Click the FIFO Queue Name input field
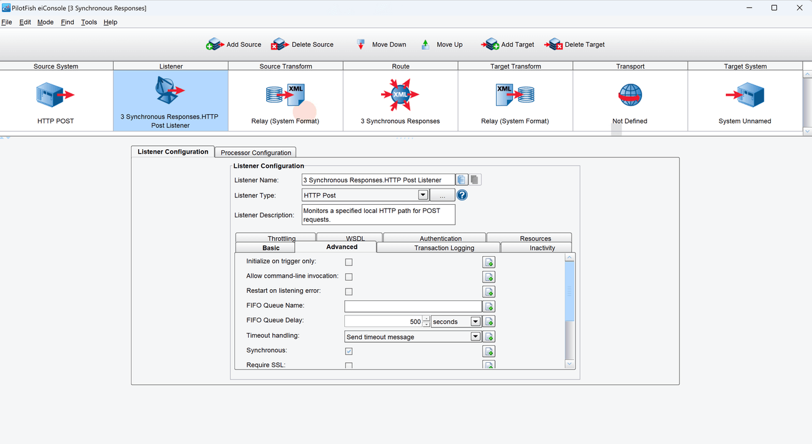This screenshot has height=444, width=812. (413, 307)
